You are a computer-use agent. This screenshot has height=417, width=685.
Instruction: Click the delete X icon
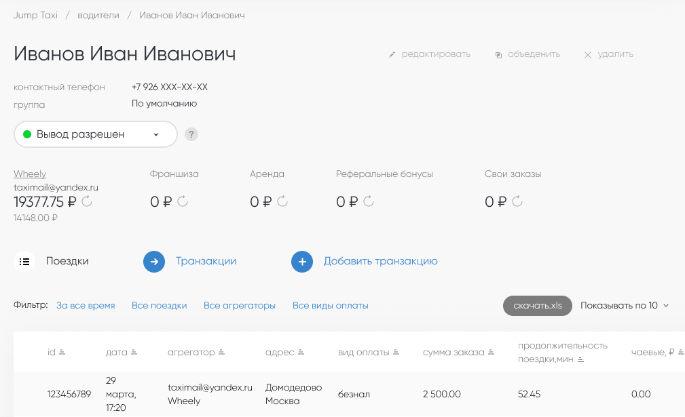tap(588, 54)
